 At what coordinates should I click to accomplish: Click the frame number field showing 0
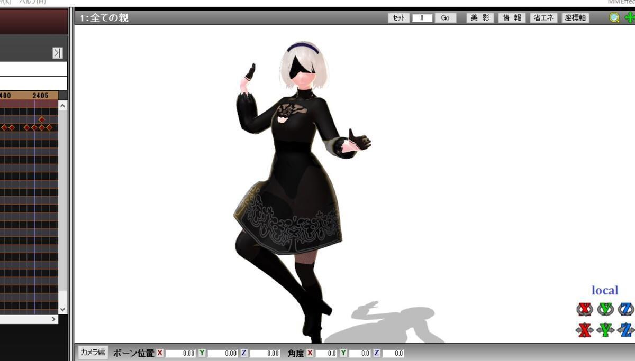[422, 18]
